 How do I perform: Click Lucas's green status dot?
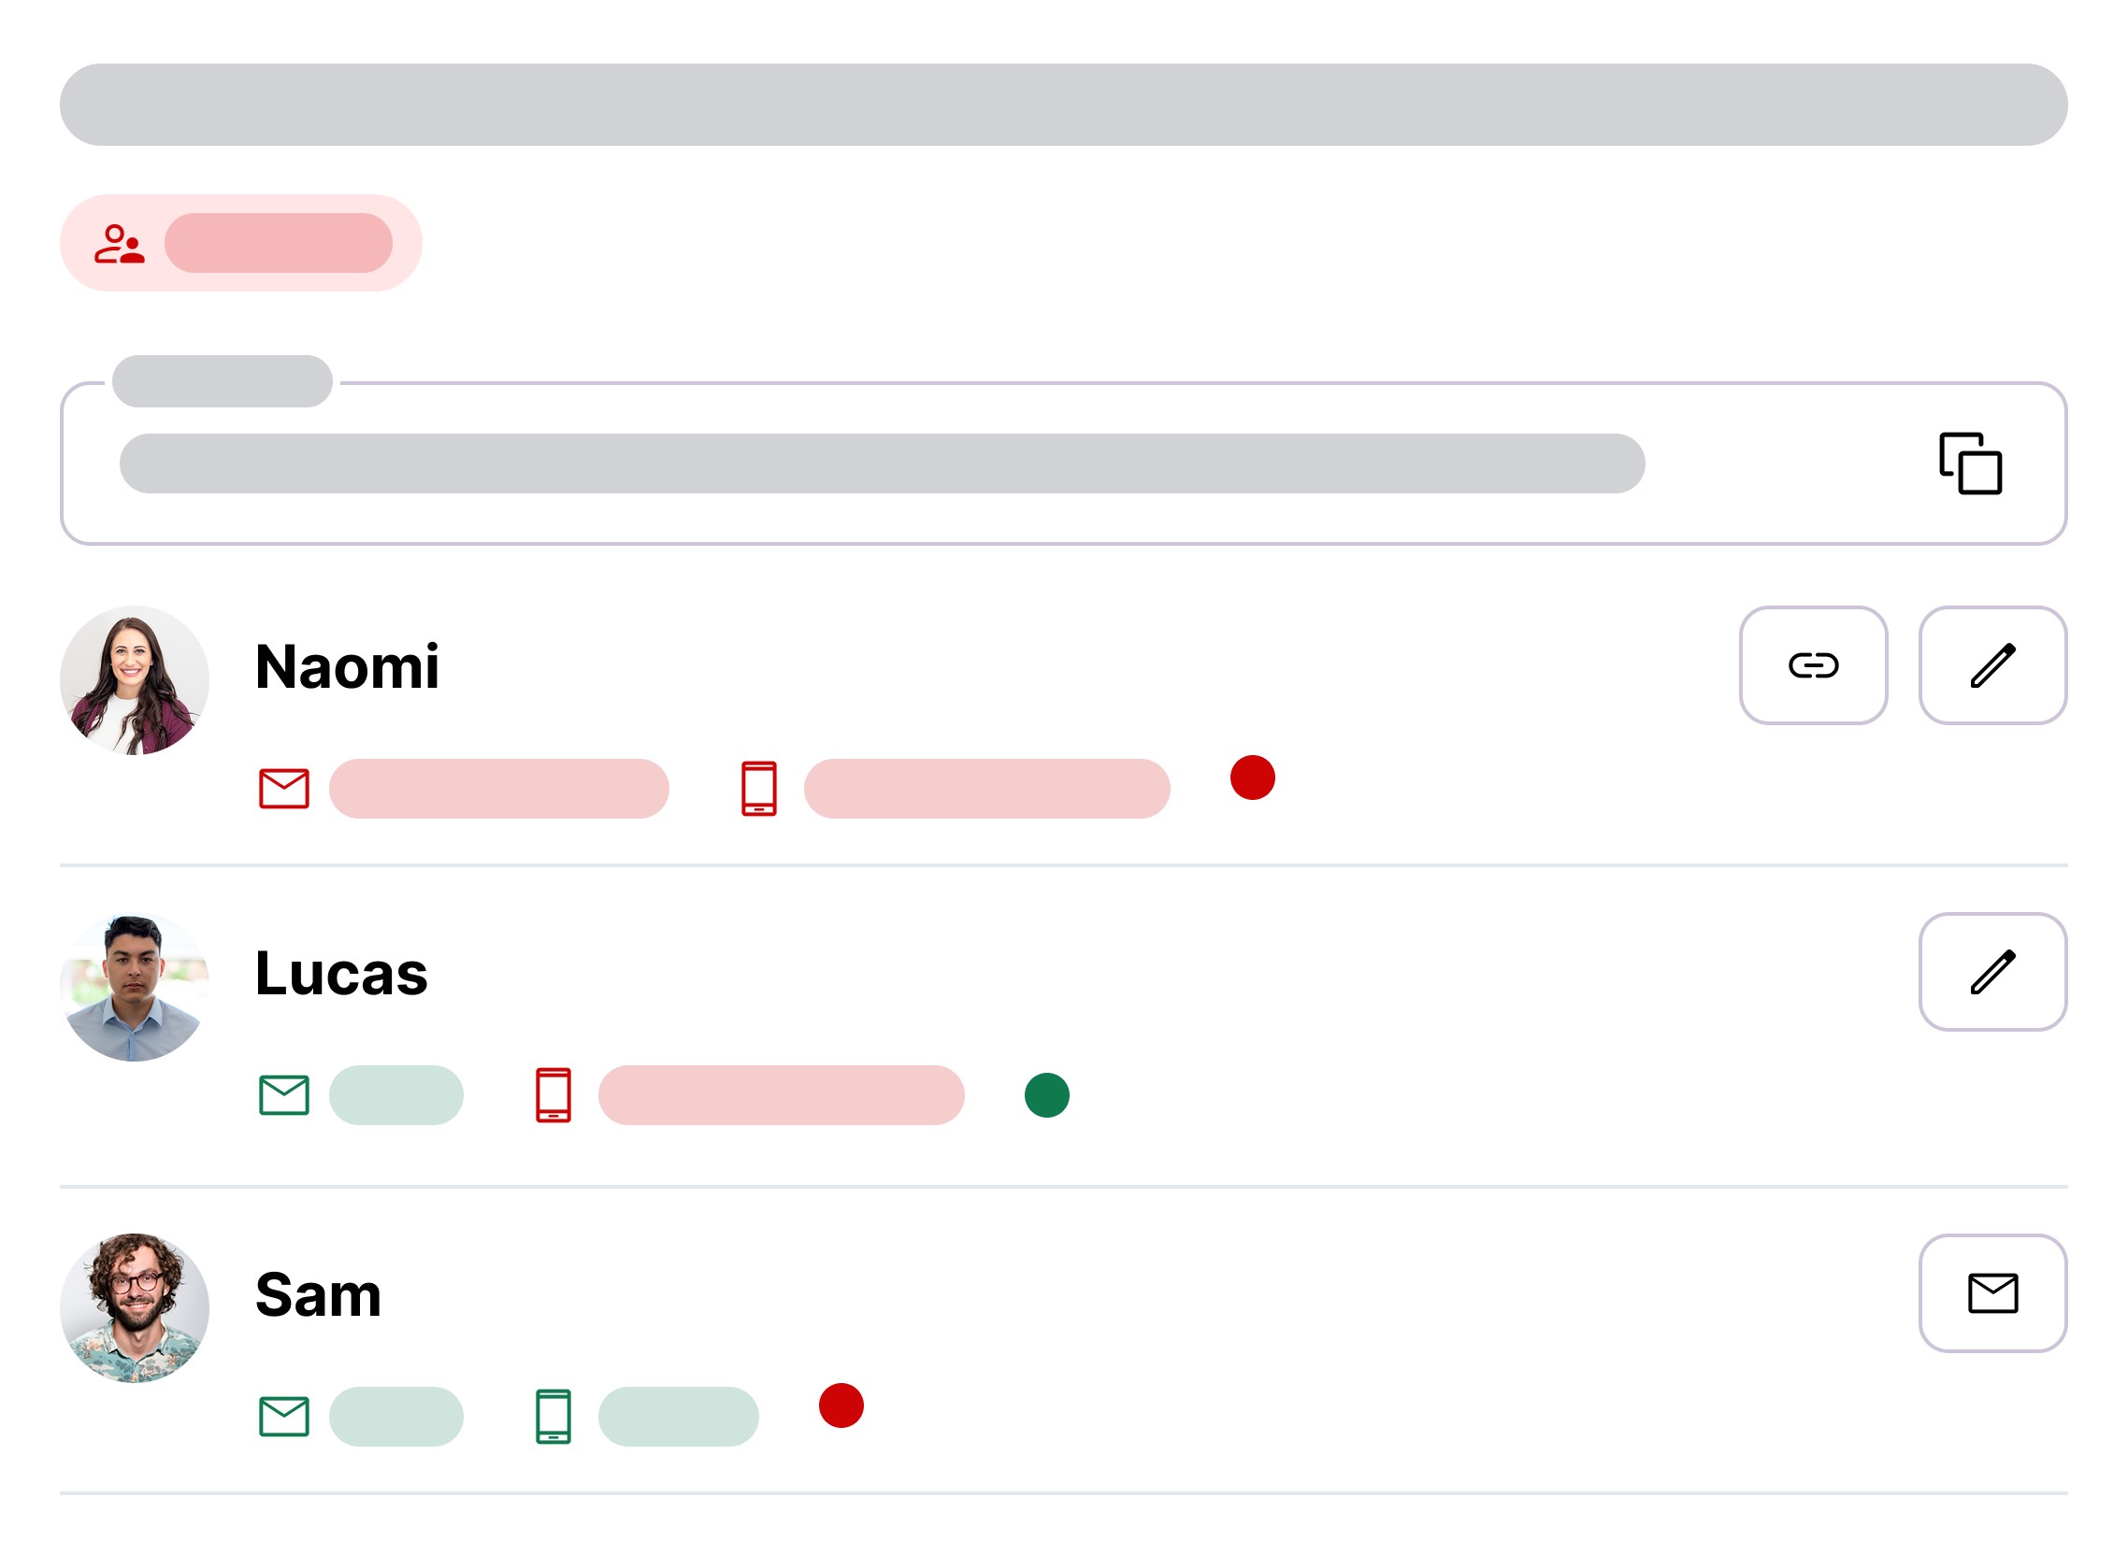coord(1046,1095)
